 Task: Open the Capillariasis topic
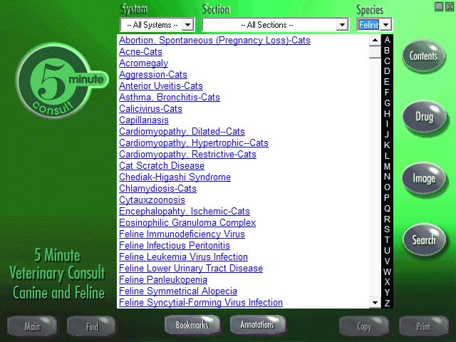(144, 120)
